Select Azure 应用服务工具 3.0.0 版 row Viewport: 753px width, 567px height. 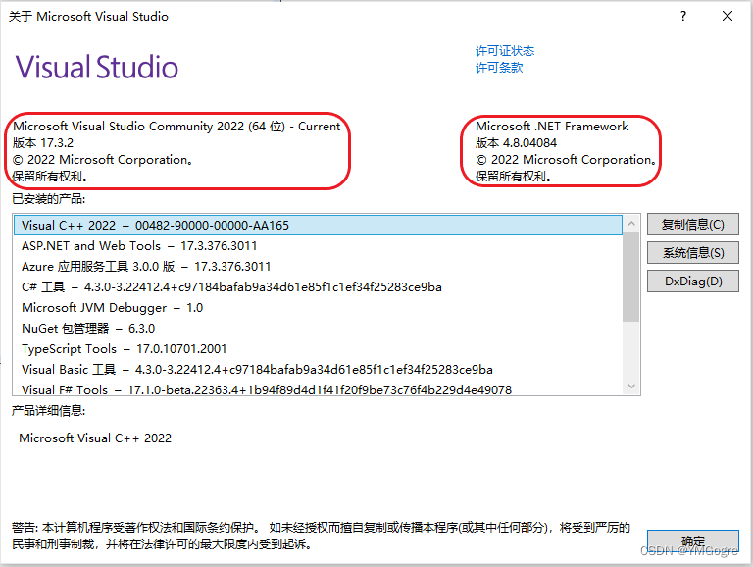(318, 267)
